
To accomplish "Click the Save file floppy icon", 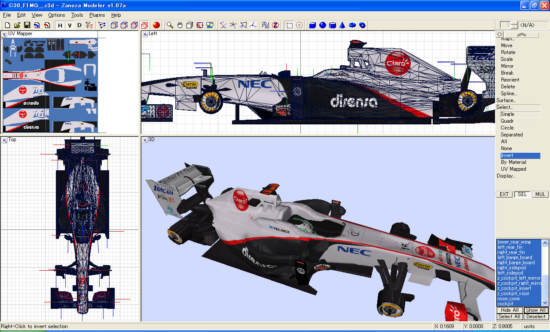I will (x=27, y=25).
